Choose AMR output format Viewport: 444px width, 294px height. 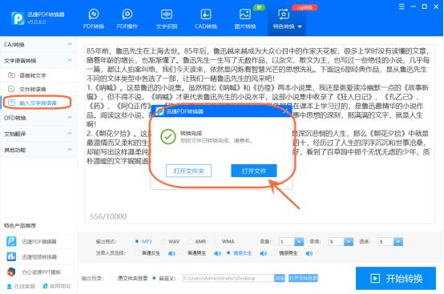click(197, 241)
